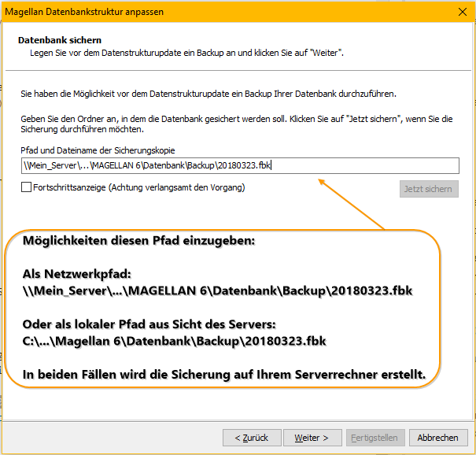Proceed with the Weiter button

point(312,438)
